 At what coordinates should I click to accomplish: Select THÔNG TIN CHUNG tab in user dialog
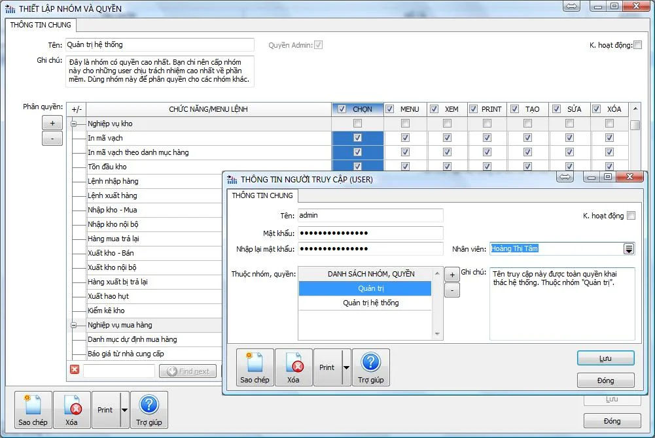(262, 195)
